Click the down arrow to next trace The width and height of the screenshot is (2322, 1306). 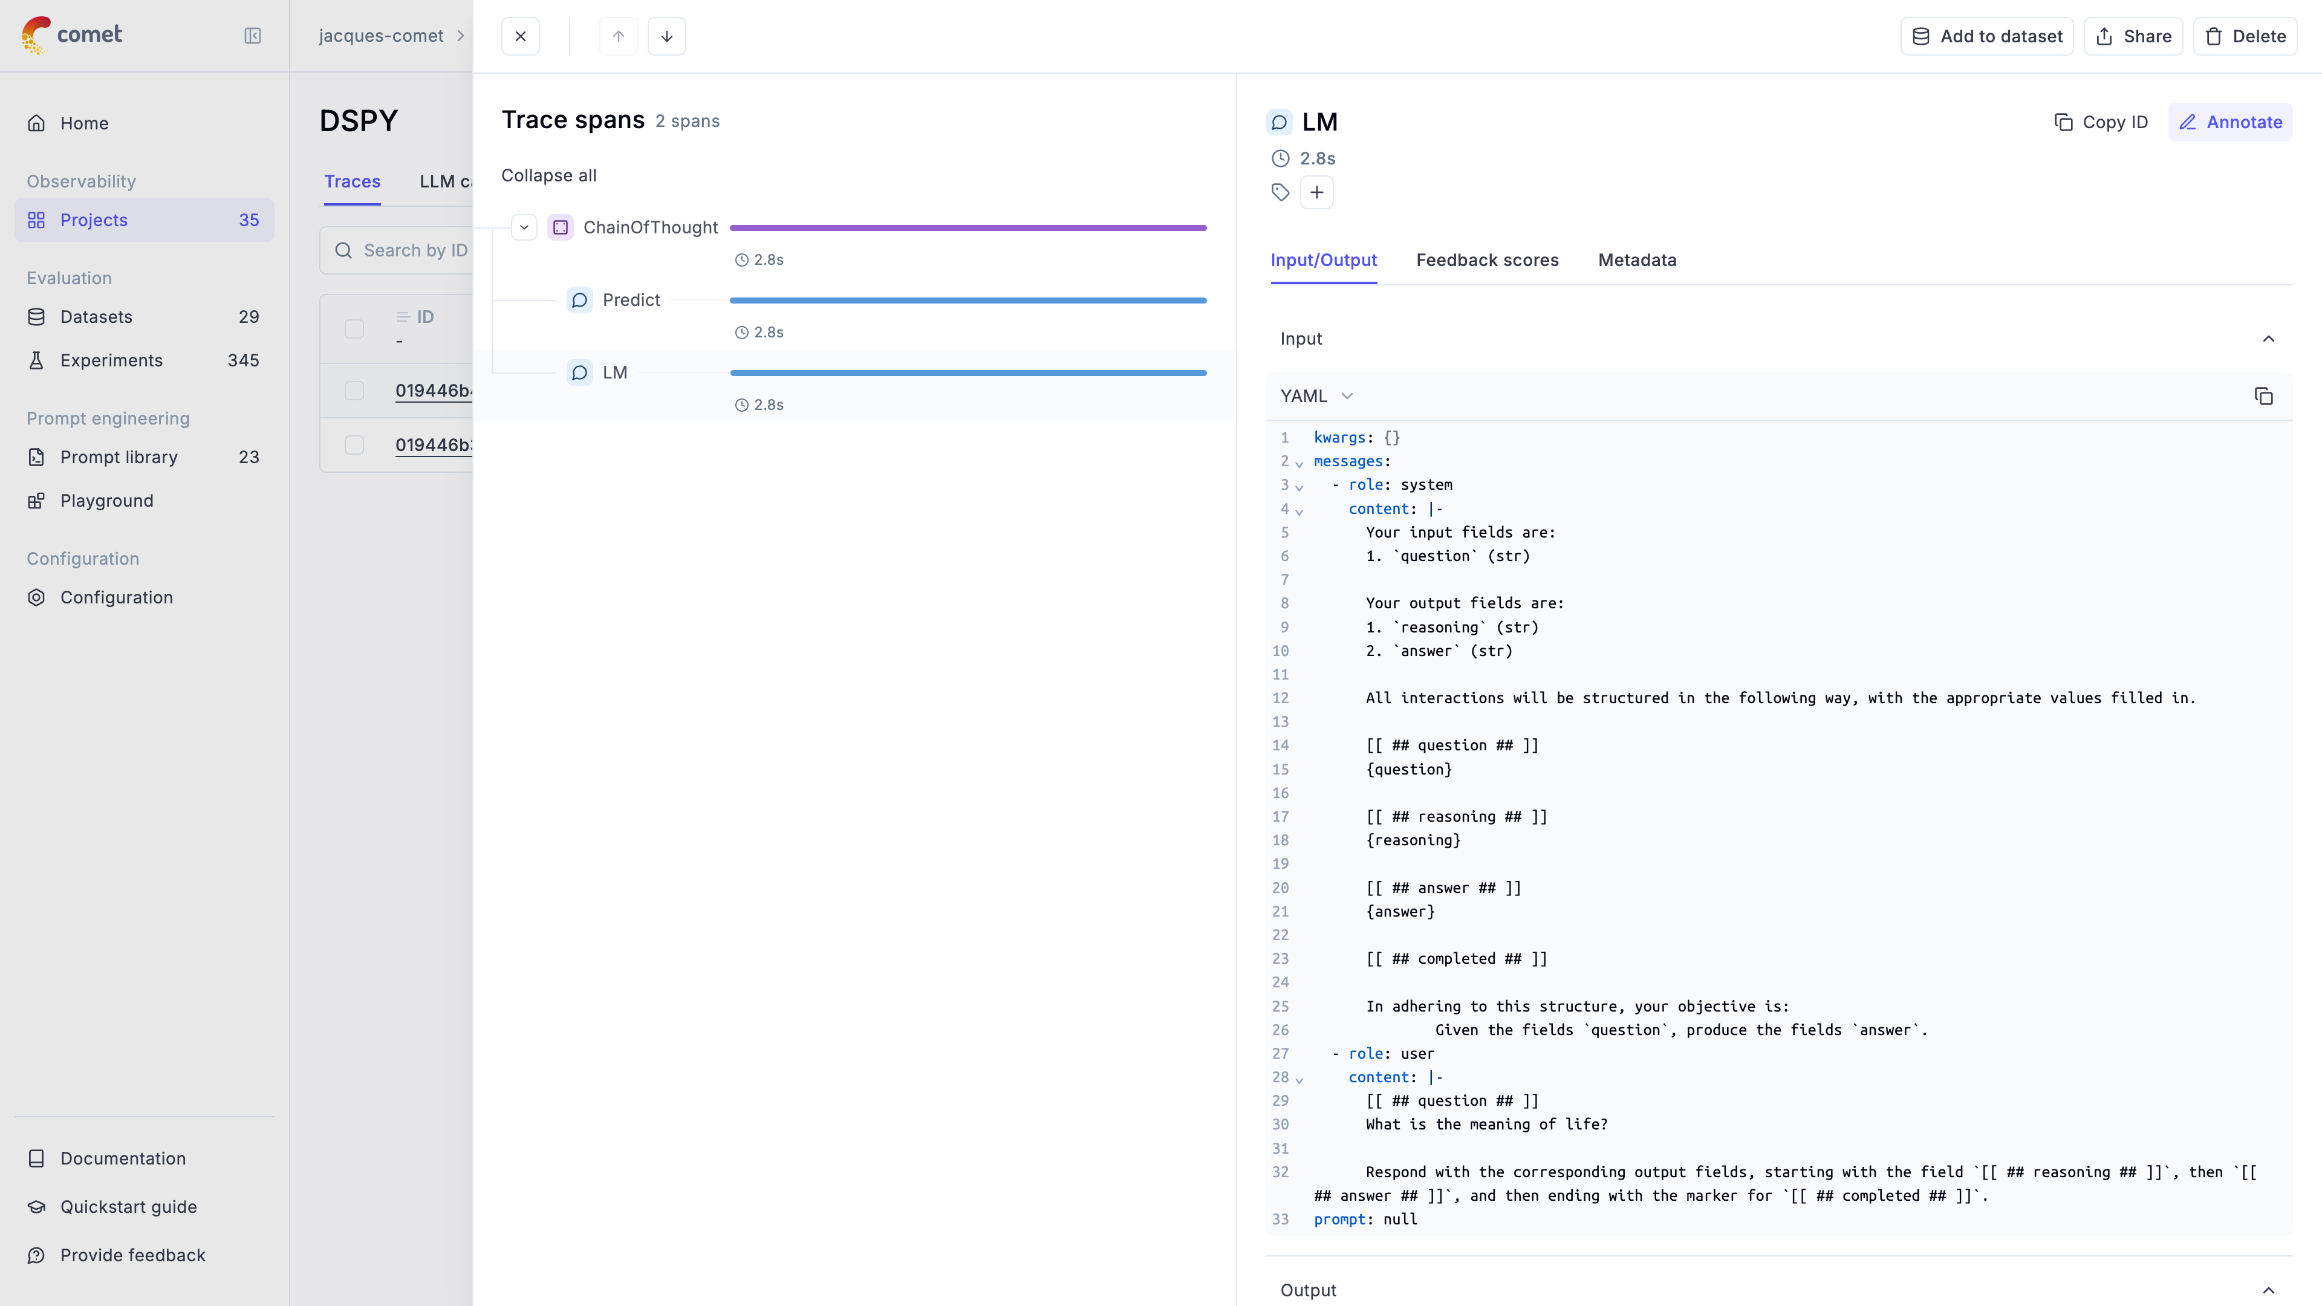tap(666, 36)
